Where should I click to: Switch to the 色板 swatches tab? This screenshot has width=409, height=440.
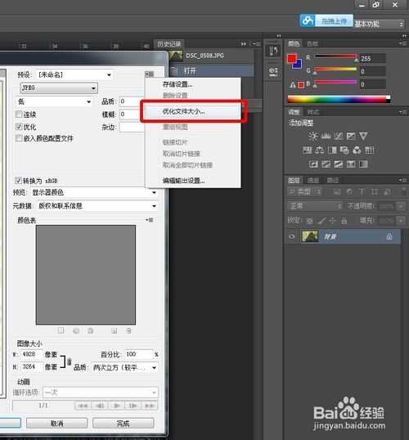pyautogui.click(x=312, y=43)
